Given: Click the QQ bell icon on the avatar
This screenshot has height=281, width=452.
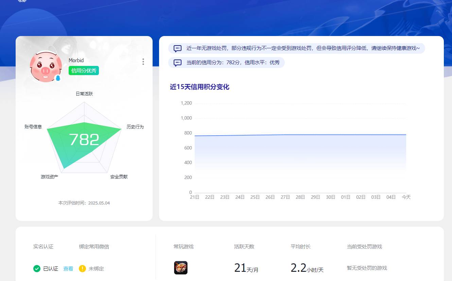Looking at the screenshot, I should tap(58, 77).
